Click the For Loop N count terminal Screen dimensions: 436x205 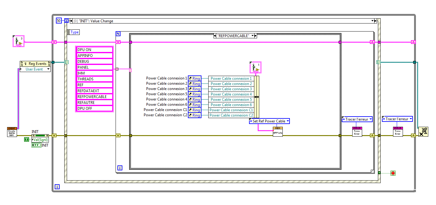(x=118, y=34)
